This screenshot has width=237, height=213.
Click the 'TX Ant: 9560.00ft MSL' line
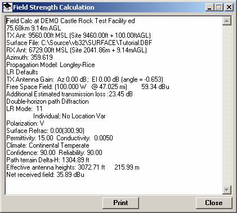coord(78,35)
